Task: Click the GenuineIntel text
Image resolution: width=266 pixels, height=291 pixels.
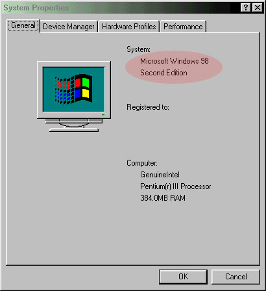Action: coord(160,175)
